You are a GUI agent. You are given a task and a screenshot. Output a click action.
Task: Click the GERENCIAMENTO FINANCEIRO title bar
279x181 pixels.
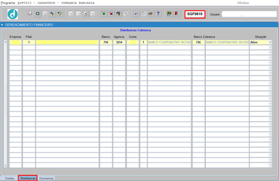(139, 25)
